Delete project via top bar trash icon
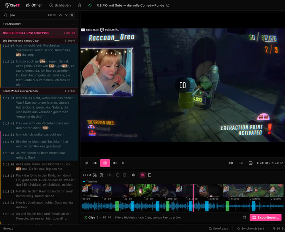The image size is (285, 232). pos(80,5)
